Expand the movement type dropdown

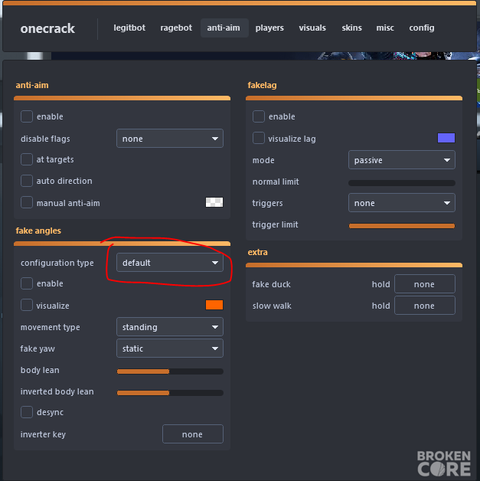(170, 327)
